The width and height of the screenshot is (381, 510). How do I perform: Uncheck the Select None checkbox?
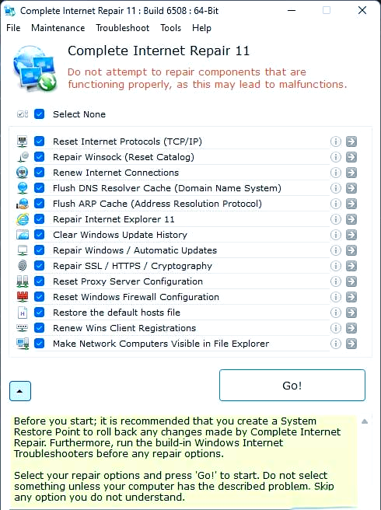pos(40,114)
